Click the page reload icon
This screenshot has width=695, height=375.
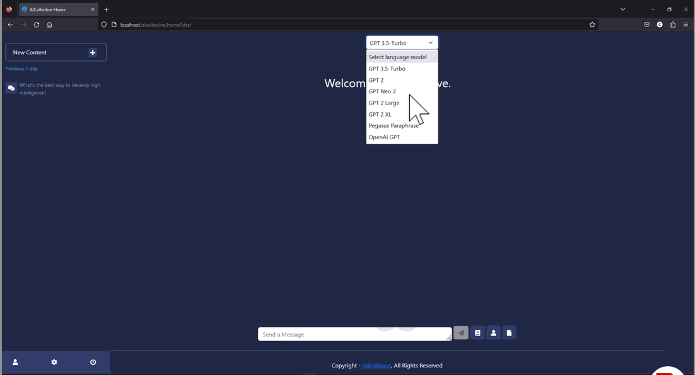point(36,25)
